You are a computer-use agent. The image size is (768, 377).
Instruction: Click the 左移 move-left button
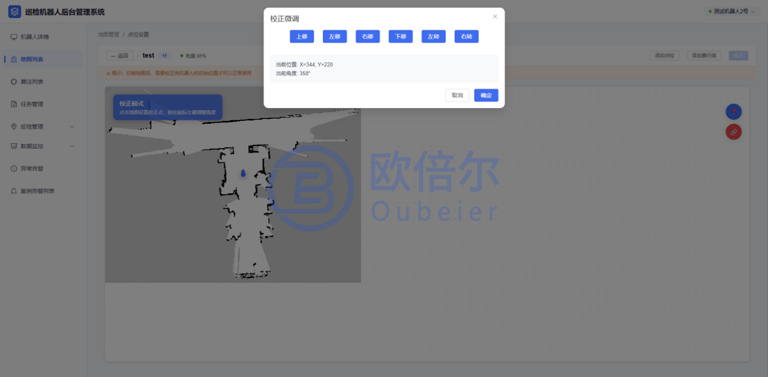tap(334, 36)
